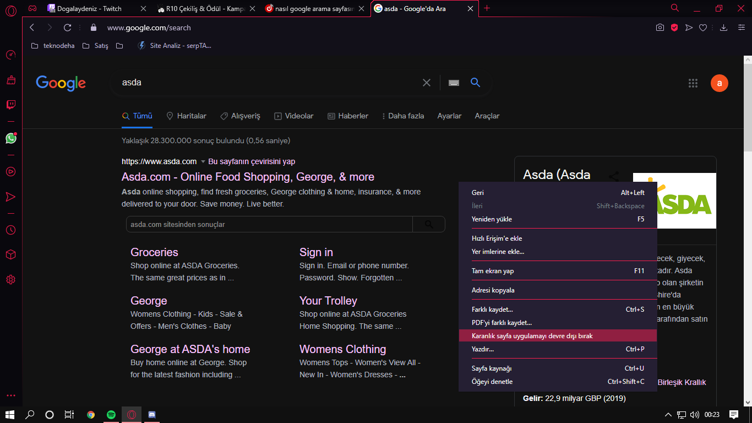Click the asda.com site search button
The height and width of the screenshot is (423, 752).
(x=429, y=224)
